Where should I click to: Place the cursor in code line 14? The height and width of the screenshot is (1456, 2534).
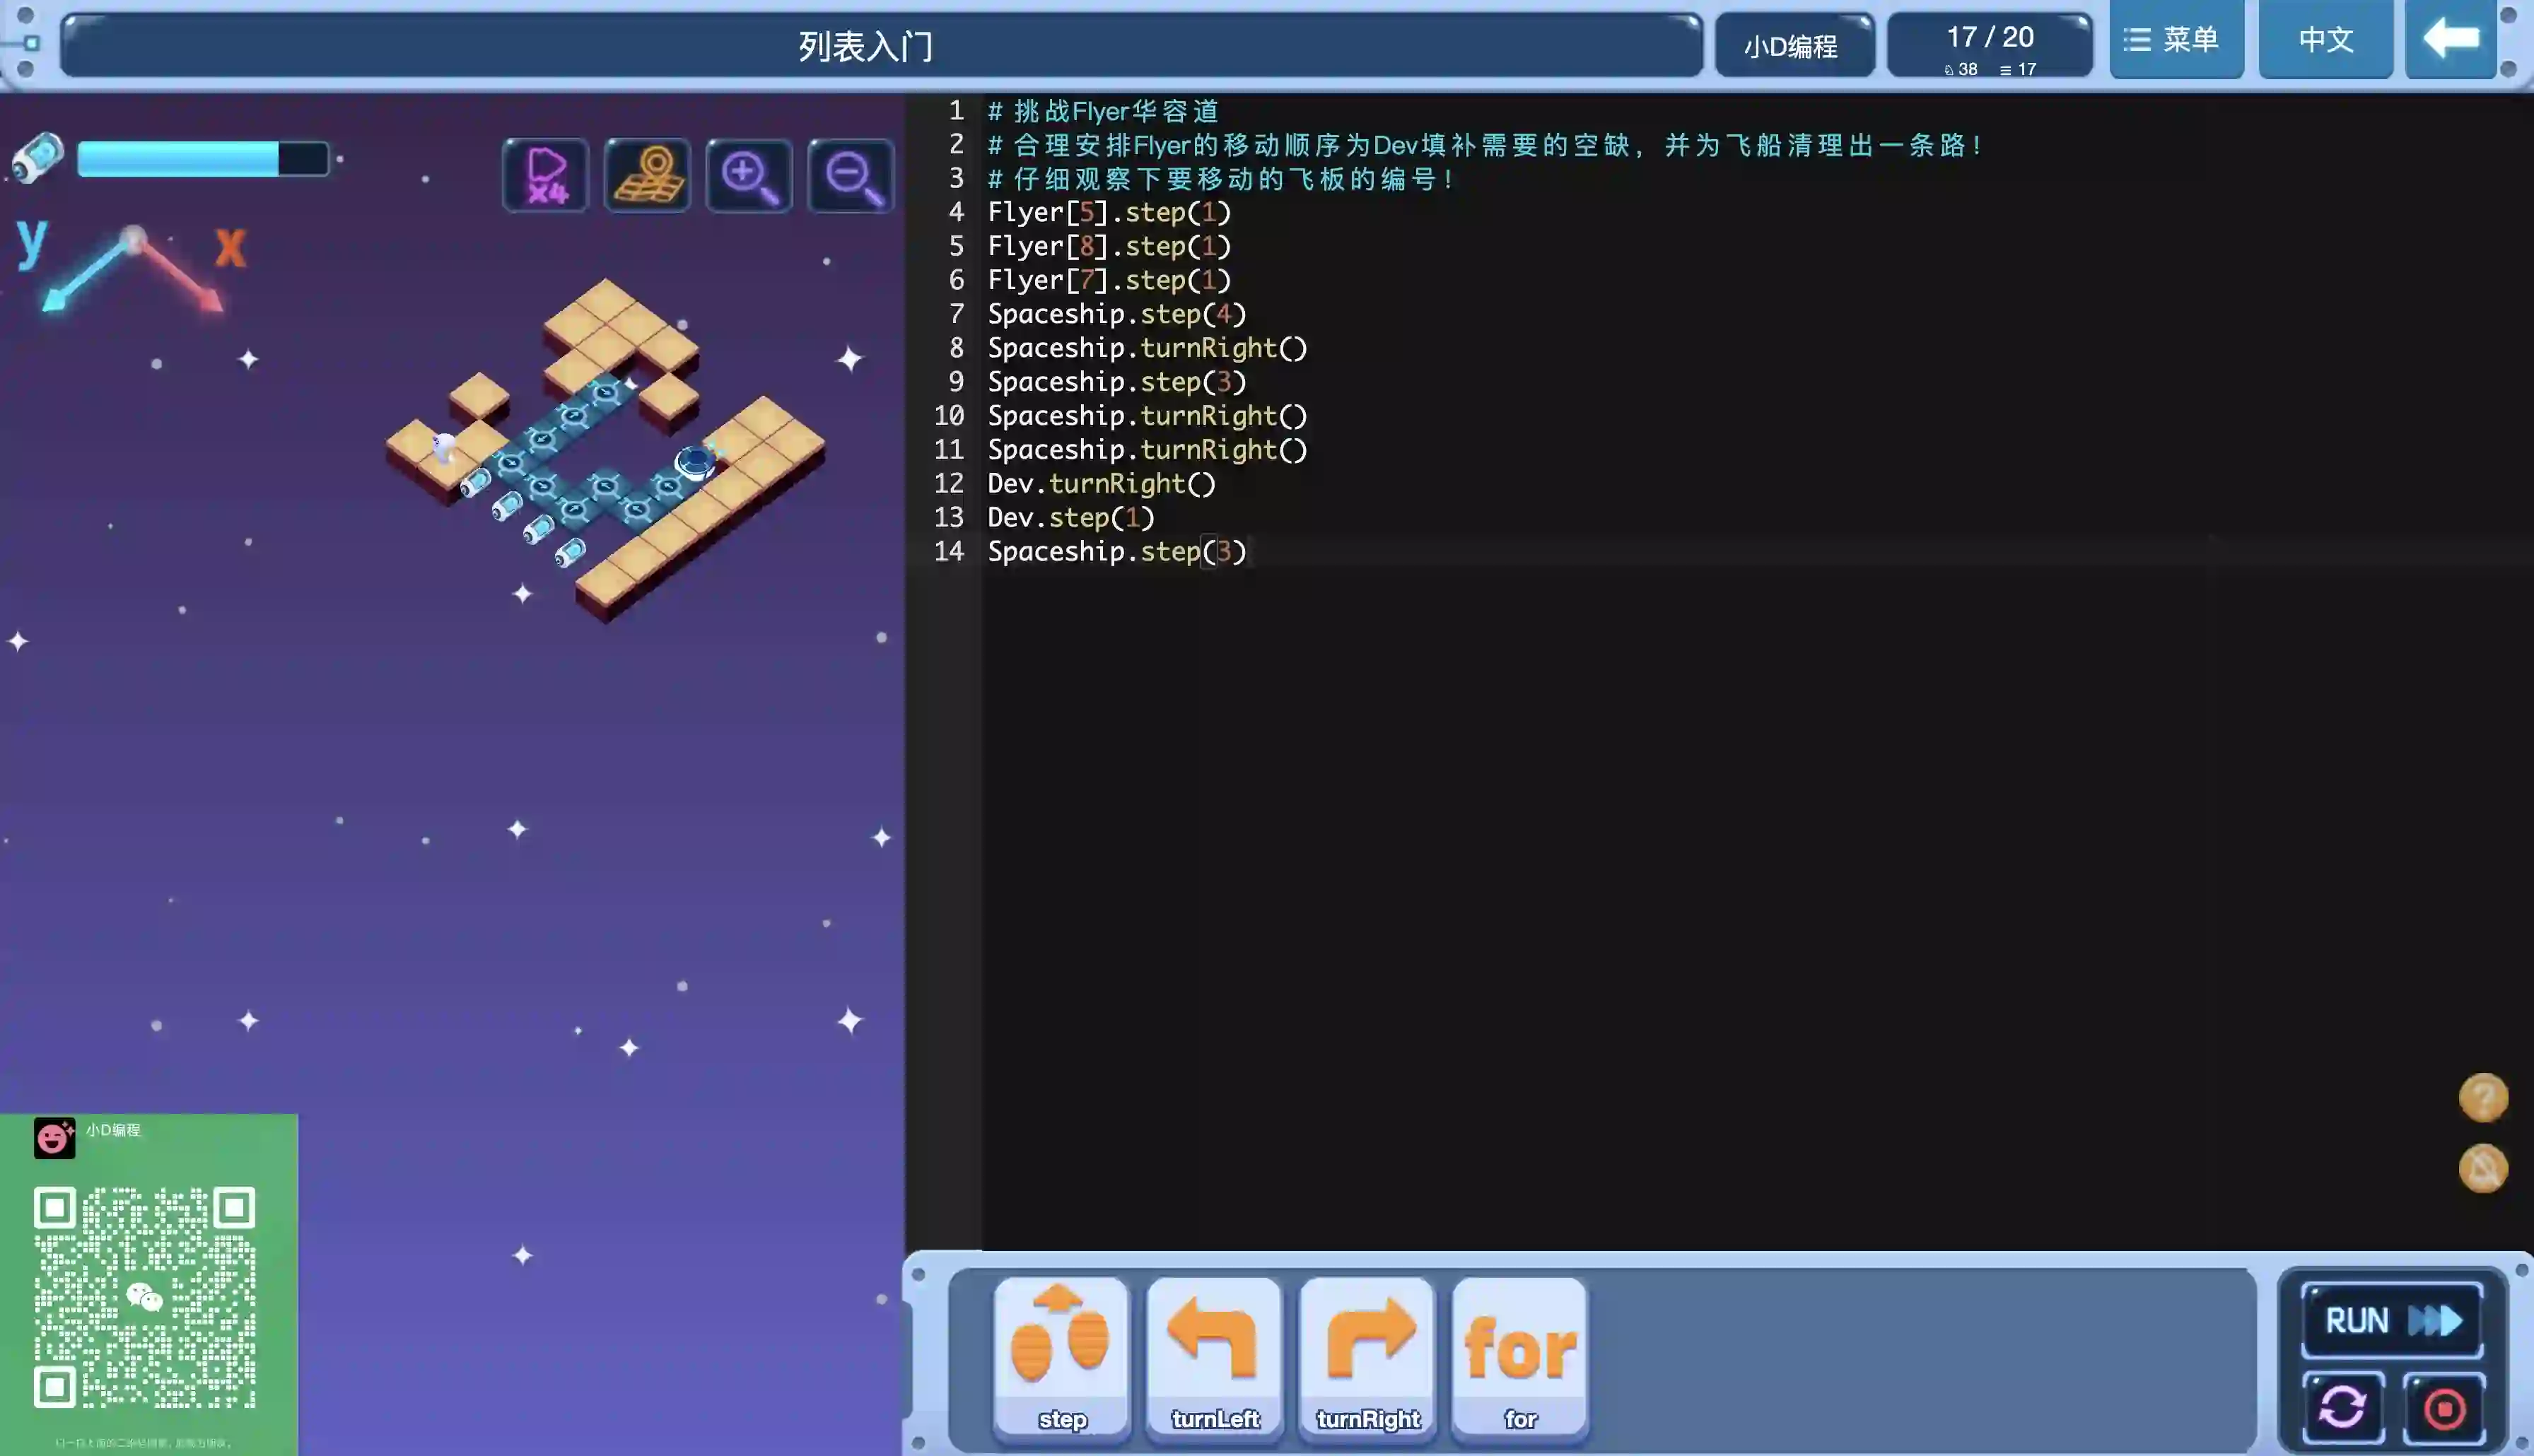[x=1116, y=552]
